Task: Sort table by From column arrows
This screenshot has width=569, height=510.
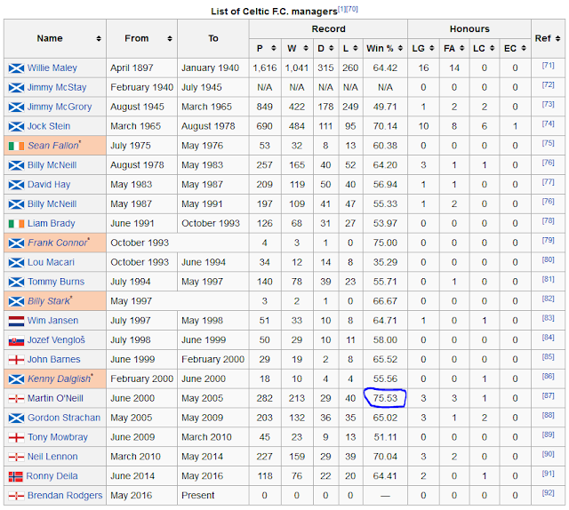Action: (170, 38)
